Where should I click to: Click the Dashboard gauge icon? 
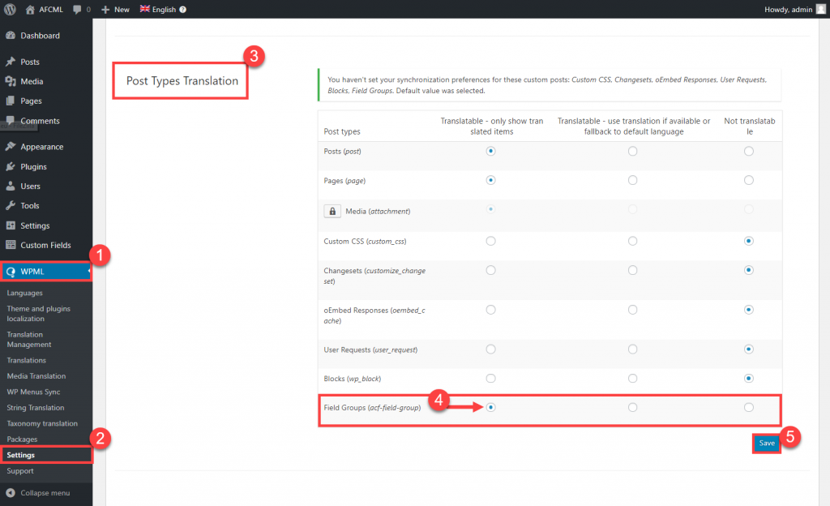point(10,36)
